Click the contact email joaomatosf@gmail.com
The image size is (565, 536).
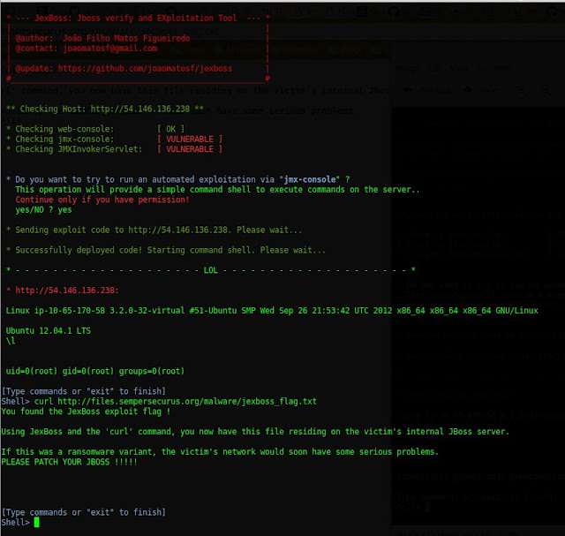110,49
